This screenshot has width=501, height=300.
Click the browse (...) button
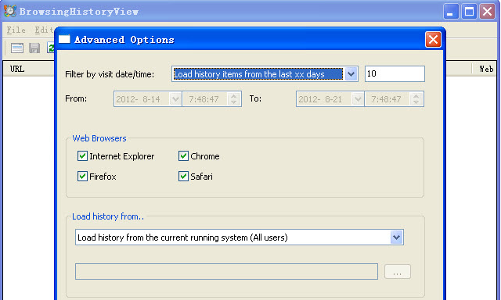tap(397, 272)
